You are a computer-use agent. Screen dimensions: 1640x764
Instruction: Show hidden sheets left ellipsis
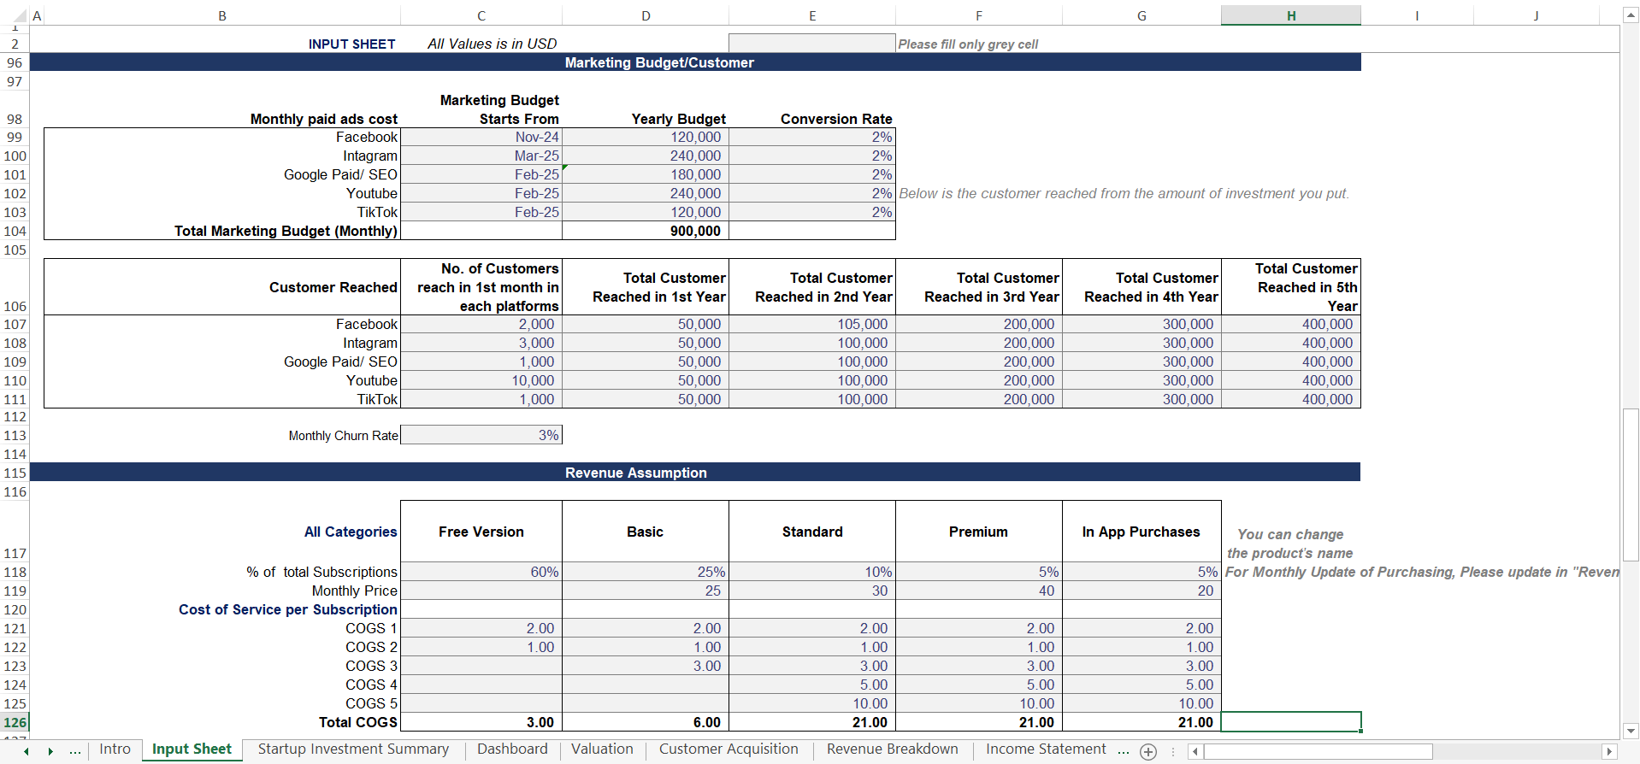click(x=75, y=751)
